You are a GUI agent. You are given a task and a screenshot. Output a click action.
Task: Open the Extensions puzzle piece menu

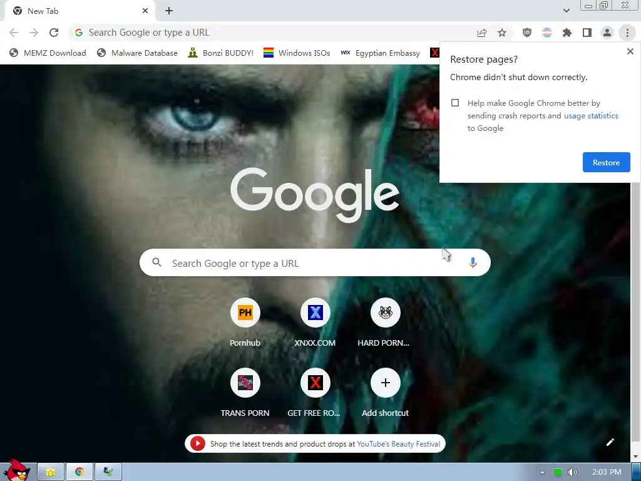click(x=567, y=33)
